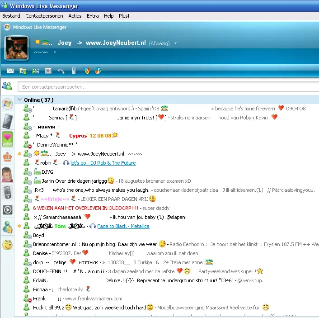Image resolution: width=319 pixels, height=318 pixels.
Task: Click the headphones icon before Fade to Black
Action: pyautogui.click(x=93, y=226)
